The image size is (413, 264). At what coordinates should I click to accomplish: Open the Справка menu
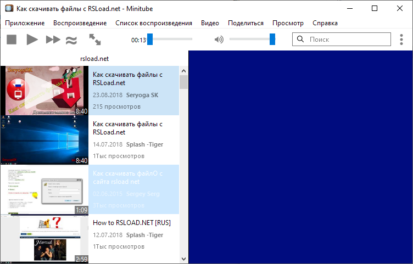[325, 23]
